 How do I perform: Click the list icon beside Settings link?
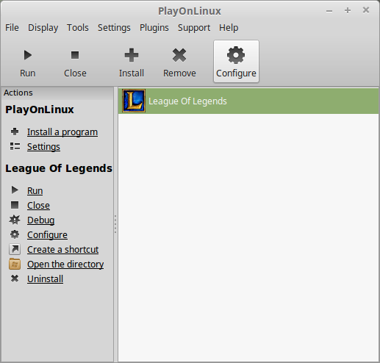click(15, 146)
